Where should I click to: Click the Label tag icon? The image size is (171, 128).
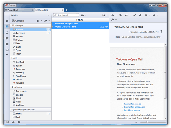coord(154,15)
